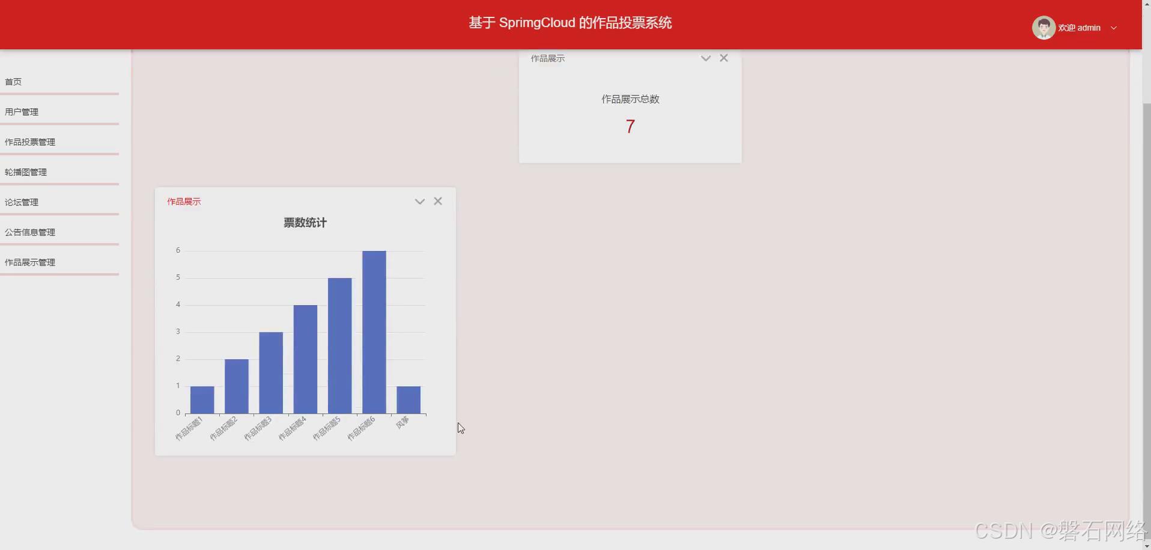1151x550 pixels.
Task: Click the page title 基于SpringCloud的作品投票系统
Action: (569, 23)
